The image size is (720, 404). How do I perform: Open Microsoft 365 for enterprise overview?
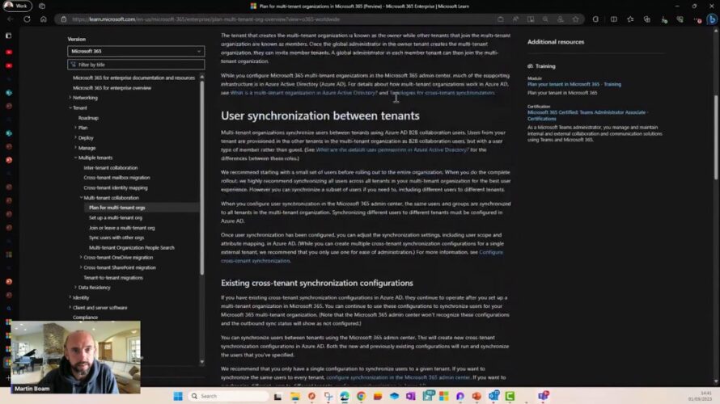pos(112,87)
